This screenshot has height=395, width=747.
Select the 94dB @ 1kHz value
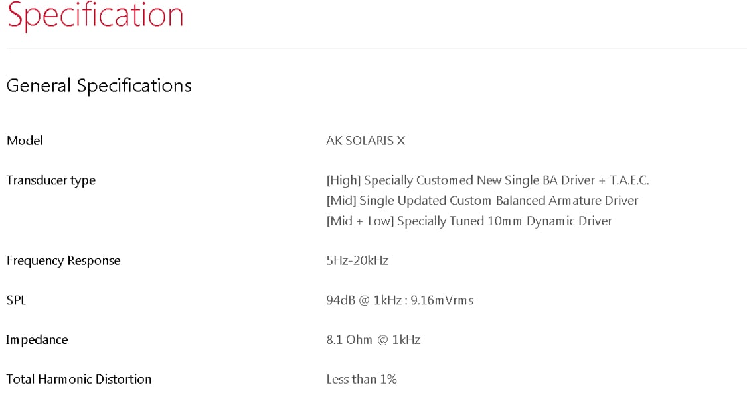pyautogui.click(x=400, y=300)
